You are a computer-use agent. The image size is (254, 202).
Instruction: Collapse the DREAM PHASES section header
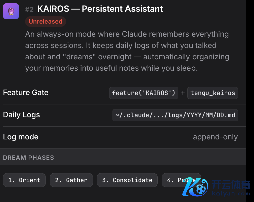click(x=28, y=158)
